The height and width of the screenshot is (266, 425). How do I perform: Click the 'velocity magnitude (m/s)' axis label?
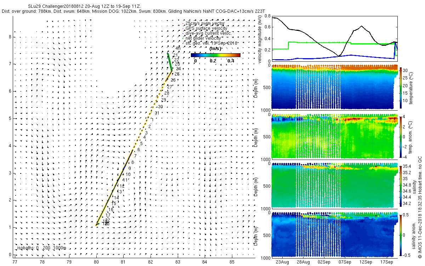pyautogui.click(x=260, y=40)
